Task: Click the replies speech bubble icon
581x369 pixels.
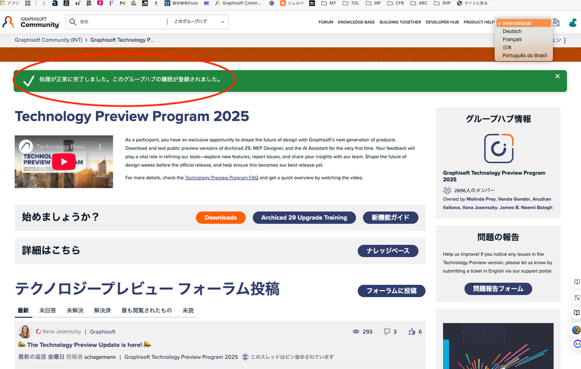Action: pos(387,332)
